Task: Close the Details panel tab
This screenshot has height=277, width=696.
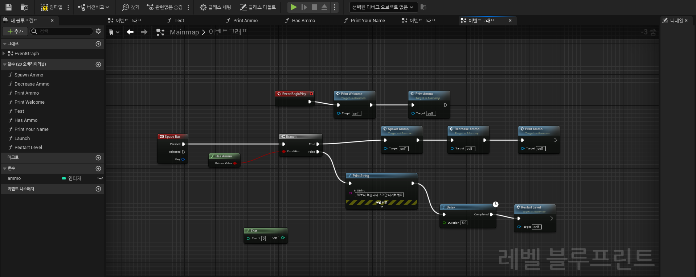Action: point(686,21)
